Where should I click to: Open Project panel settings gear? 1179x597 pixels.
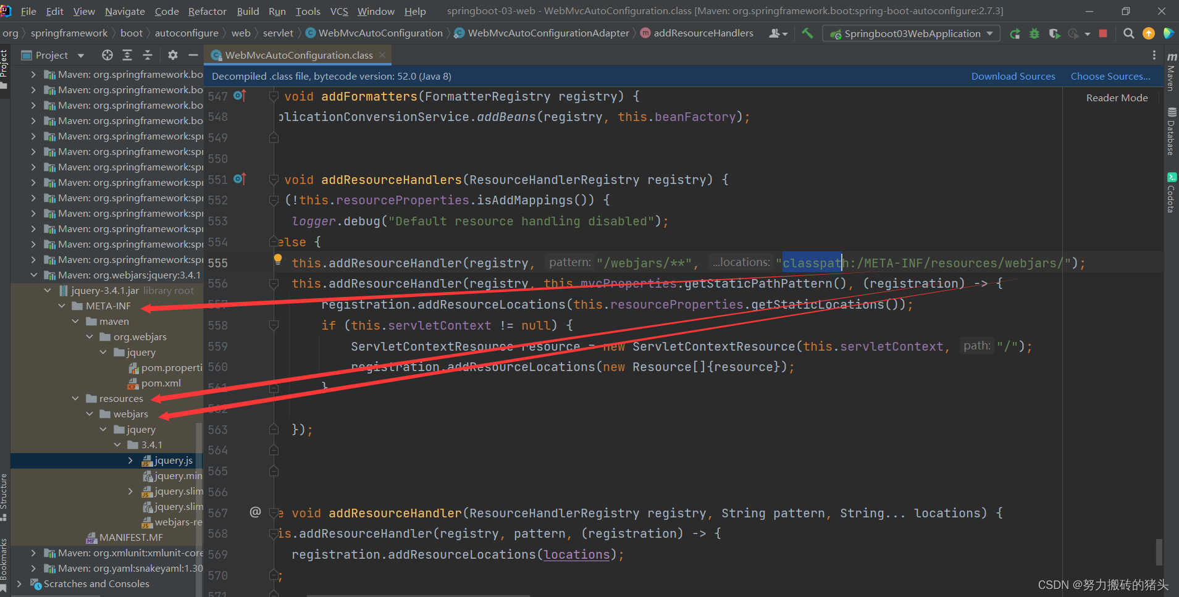coord(173,55)
